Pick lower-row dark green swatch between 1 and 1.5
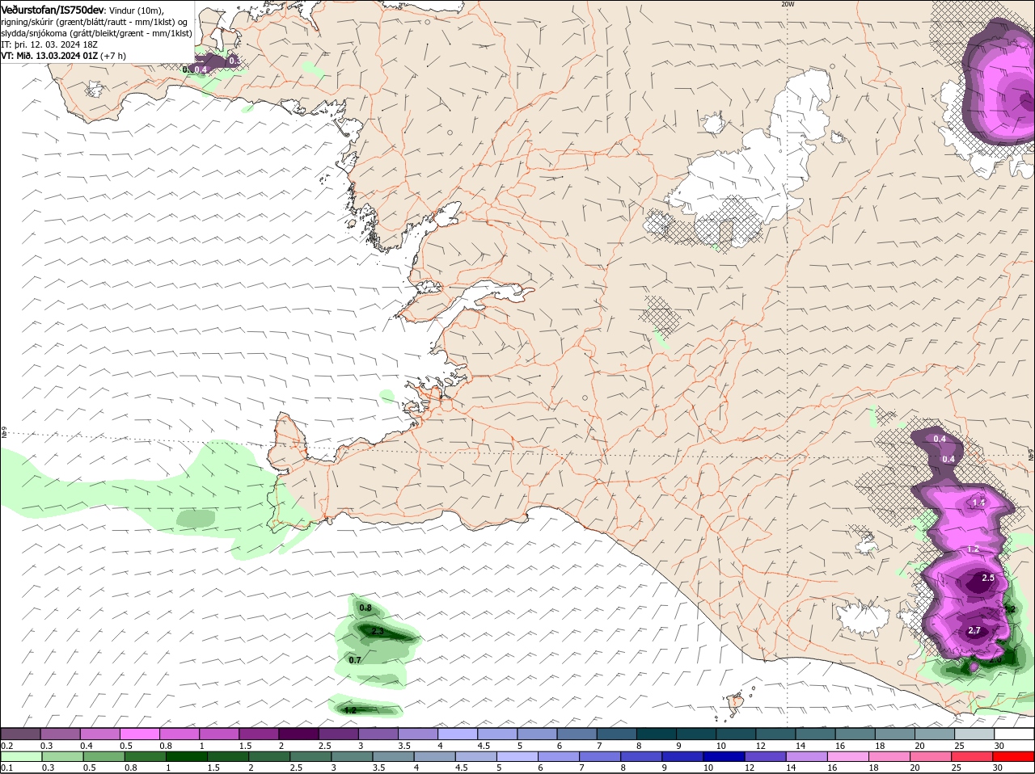 click(x=187, y=757)
